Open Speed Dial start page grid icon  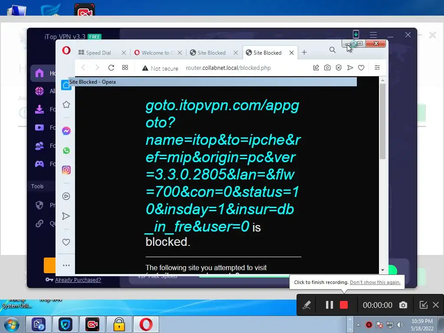(x=125, y=68)
